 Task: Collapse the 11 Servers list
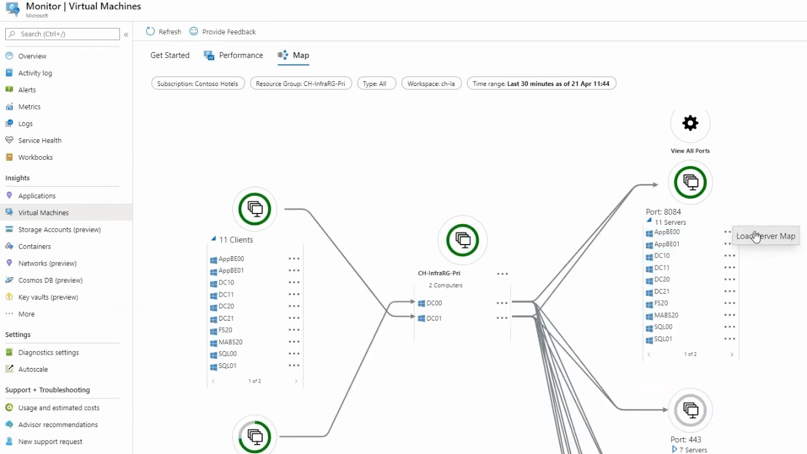[x=649, y=220]
